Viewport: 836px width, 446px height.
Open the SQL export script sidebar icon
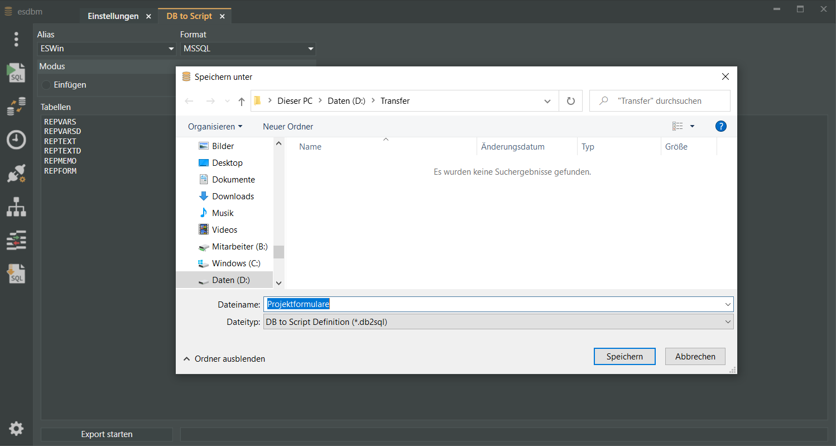[x=16, y=274]
